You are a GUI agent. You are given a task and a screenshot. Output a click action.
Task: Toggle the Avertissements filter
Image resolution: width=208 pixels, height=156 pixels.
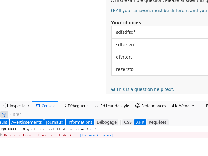27,122
